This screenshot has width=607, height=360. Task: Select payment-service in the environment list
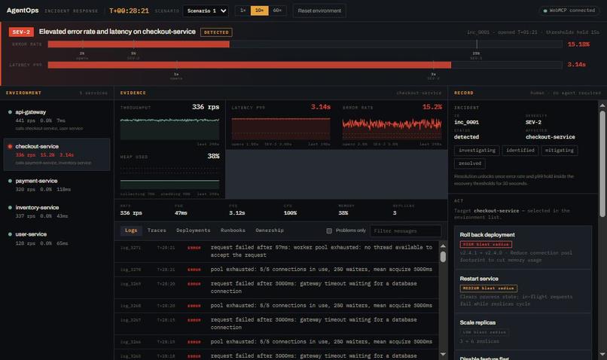click(x=57, y=185)
